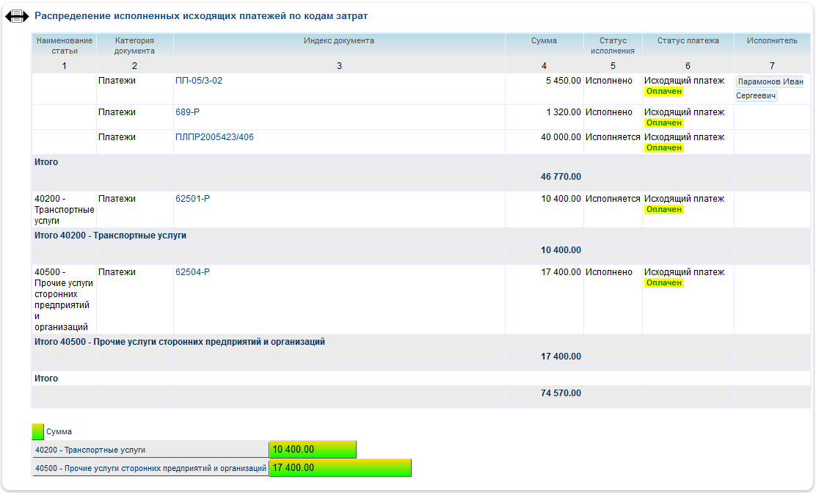Open document ПЛПР2005423/406

coord(214,137)
